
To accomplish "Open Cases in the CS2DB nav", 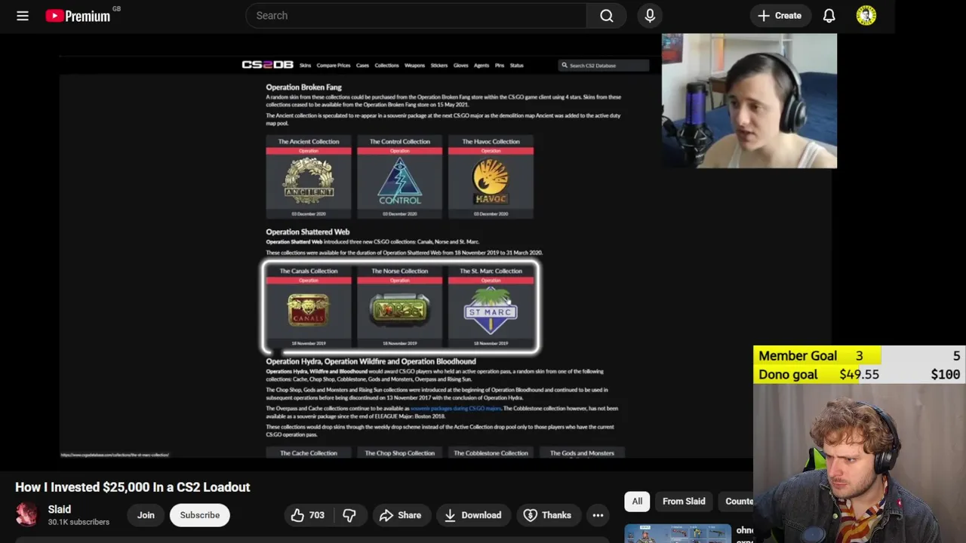I will tap(362, 66).
